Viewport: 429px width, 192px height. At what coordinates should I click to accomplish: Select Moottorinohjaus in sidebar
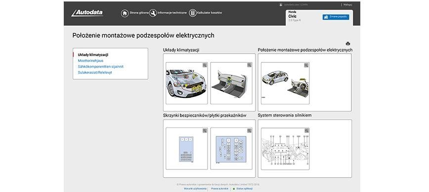pos(90,61)
